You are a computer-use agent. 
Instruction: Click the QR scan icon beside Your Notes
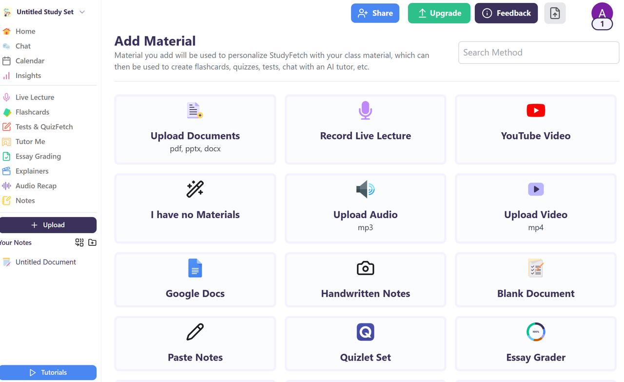pos(79,242)
